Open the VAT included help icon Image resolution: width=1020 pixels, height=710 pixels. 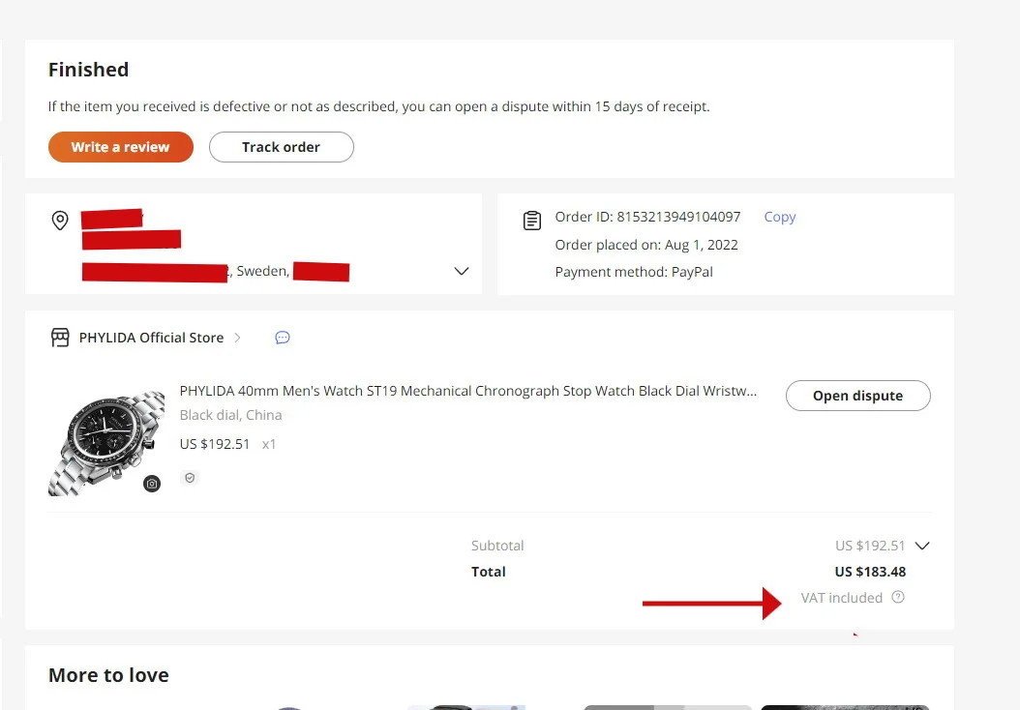pyautogui.click(x=898, y=597)
